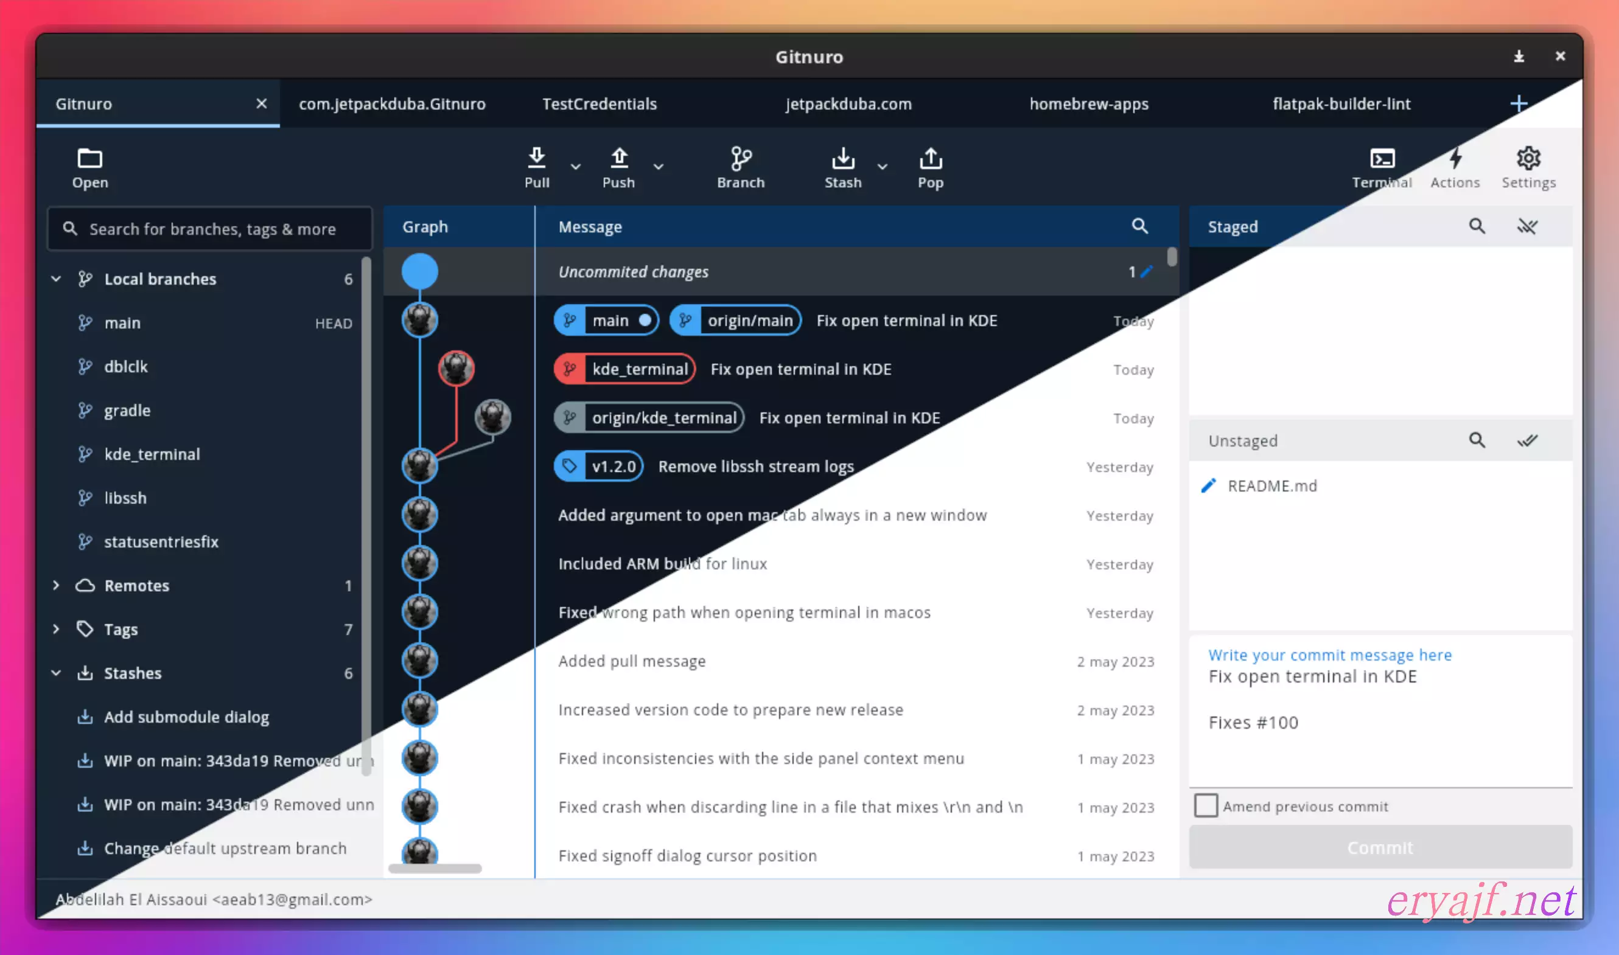Click the commit list vertical scrollbar

[1172, 256]
